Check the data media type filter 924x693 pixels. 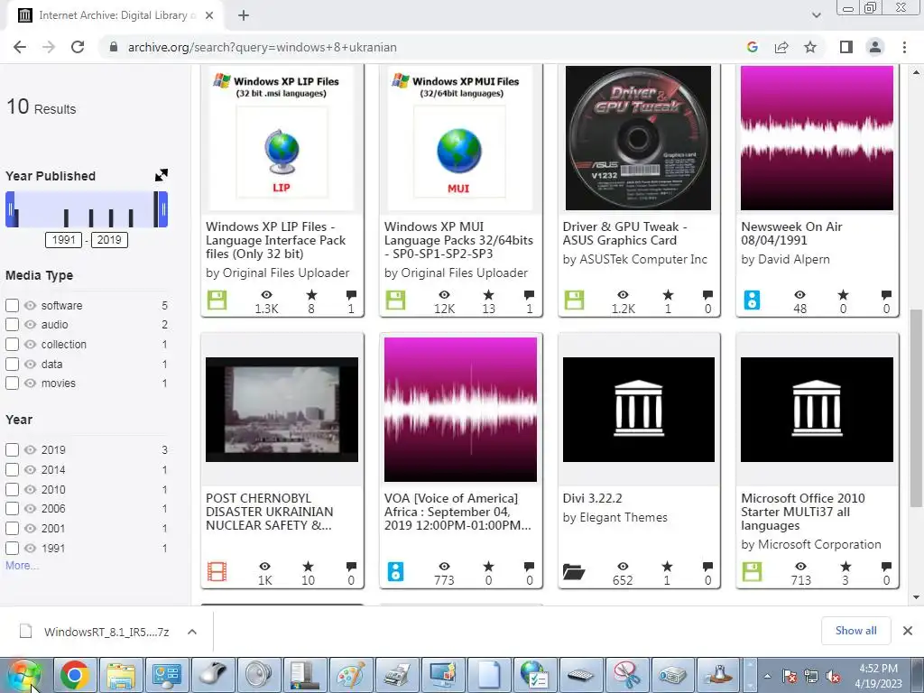click(12, 365)
